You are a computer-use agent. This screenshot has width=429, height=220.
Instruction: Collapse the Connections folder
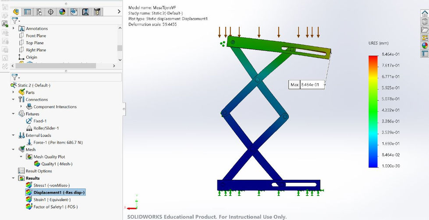14,99
